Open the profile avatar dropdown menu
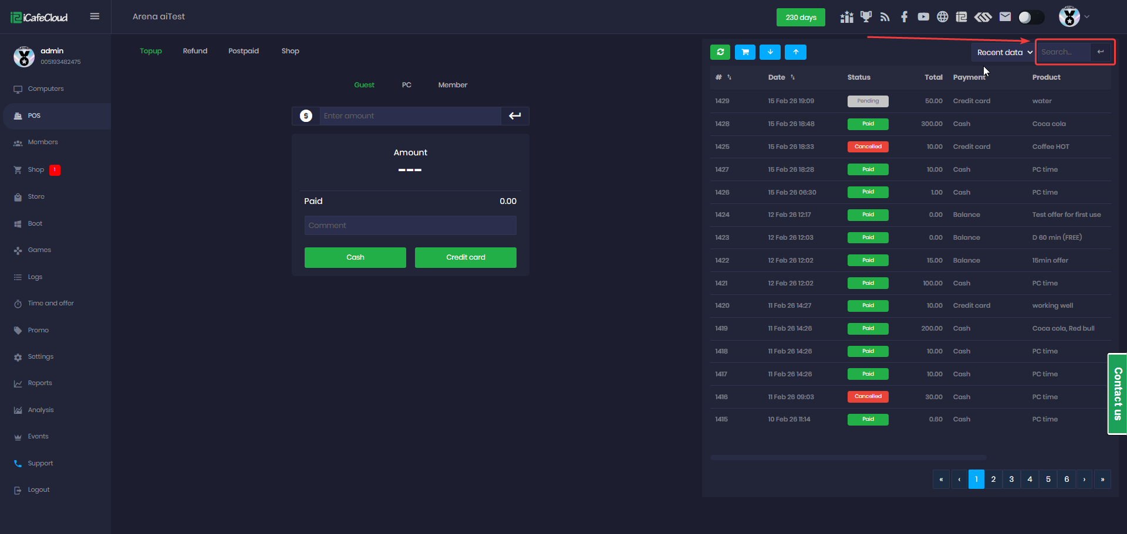Screen dimensions: 1127x534 (x=1074, y=17)
